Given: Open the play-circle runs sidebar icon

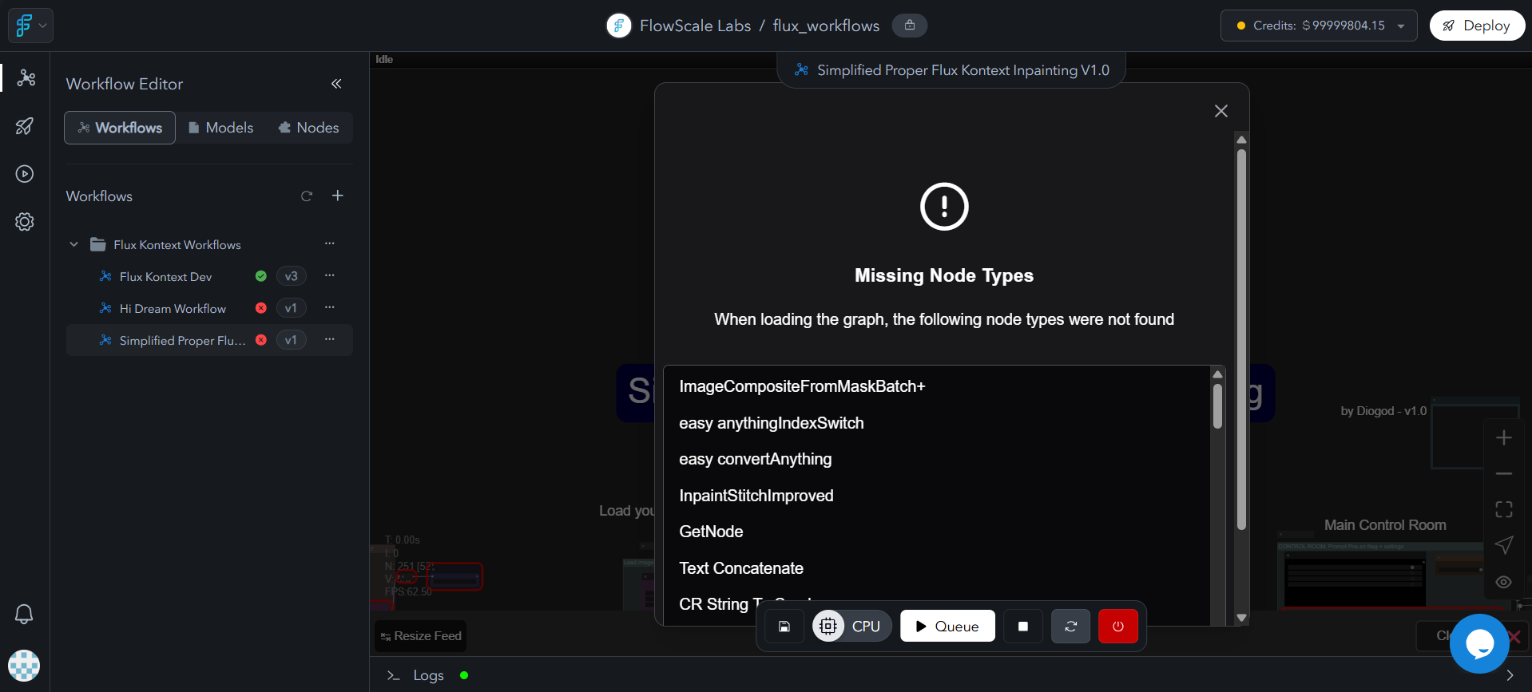Looking at the screenshot, I should tap(25, 174).
